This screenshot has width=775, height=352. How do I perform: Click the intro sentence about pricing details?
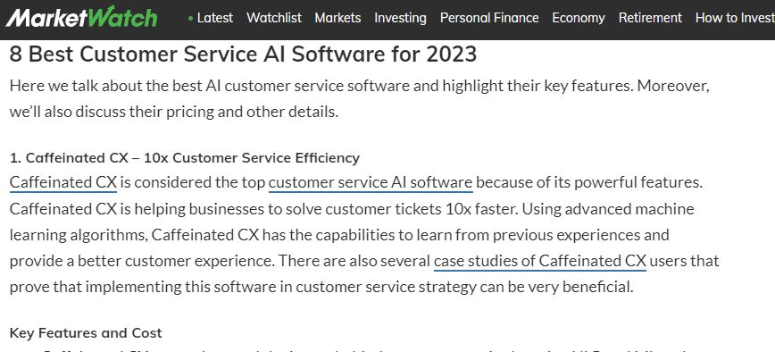tap(173, 112)
